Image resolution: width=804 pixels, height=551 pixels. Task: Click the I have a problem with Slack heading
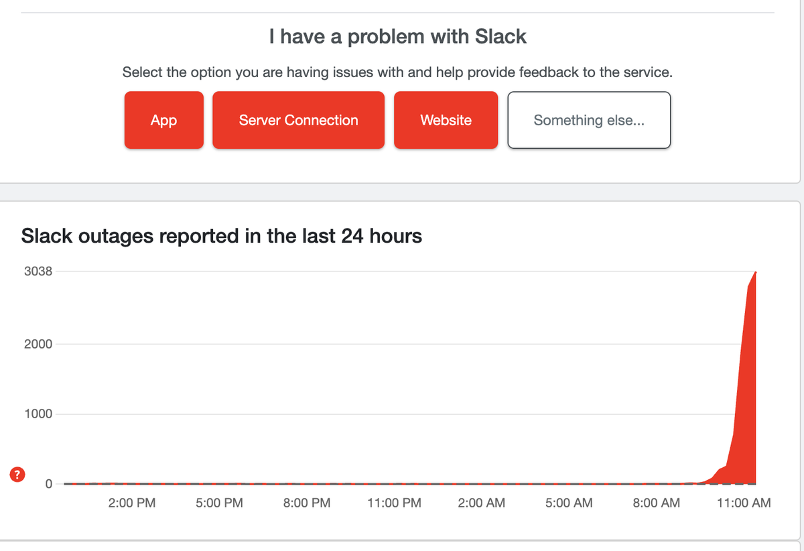398,37
